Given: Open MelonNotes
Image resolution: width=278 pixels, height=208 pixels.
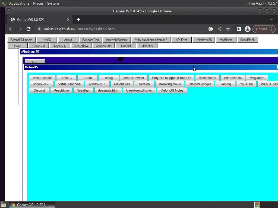Looking at the screenshot, I should tap(207, 78).
